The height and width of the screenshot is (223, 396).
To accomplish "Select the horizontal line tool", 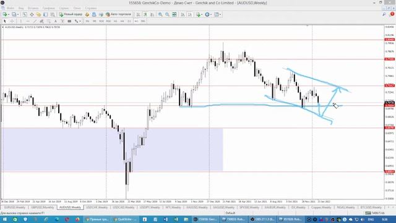I will click(x=28, y=21).
